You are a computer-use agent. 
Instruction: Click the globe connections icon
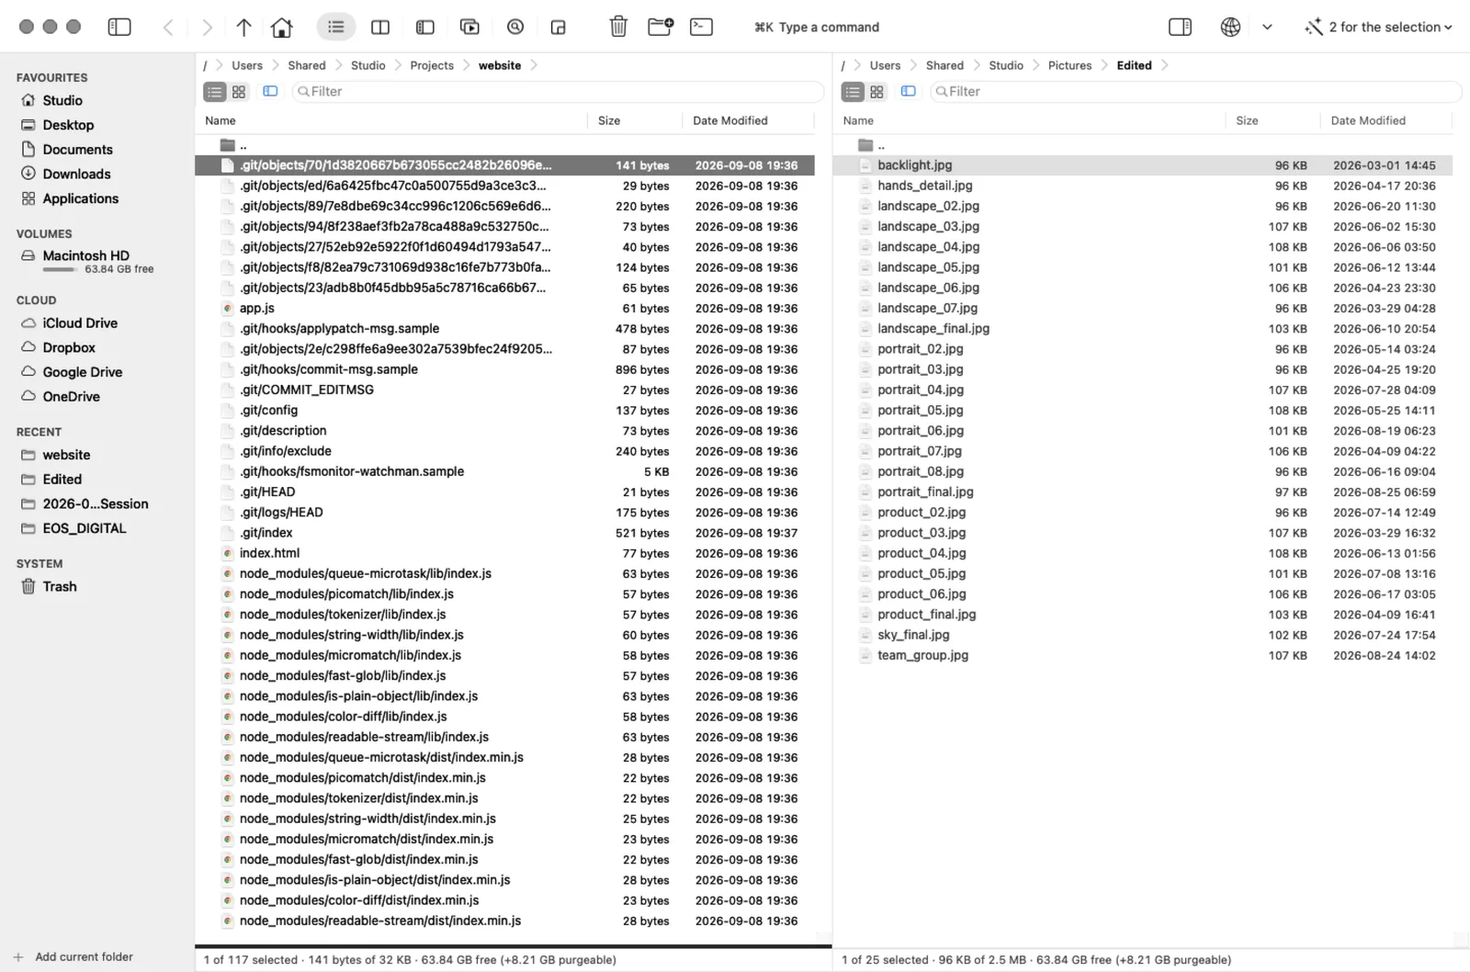click(x=1231, y=27)
